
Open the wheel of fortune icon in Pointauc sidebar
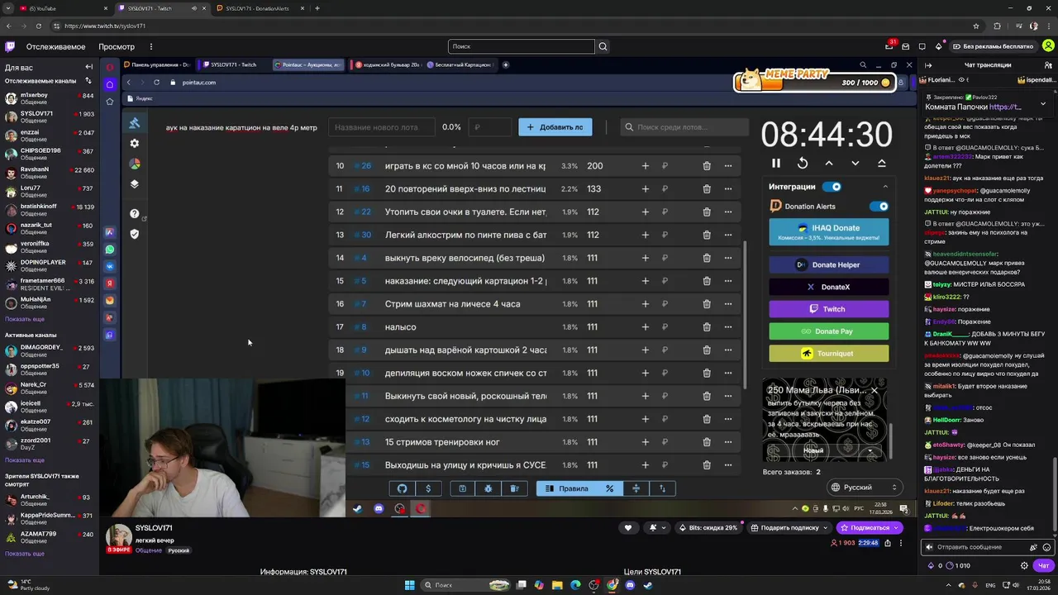pyautogui.click(x=135, y=164)
